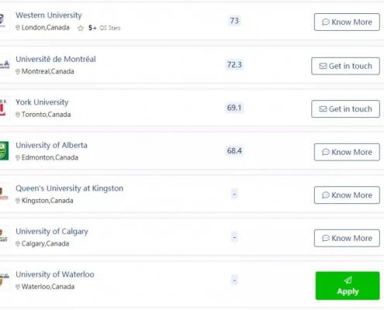
Task: Select the York University red logo
Action: coord(5,108)
